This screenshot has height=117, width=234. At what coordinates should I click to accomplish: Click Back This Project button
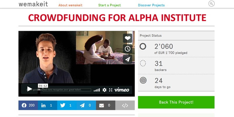(x=176, y=102)
